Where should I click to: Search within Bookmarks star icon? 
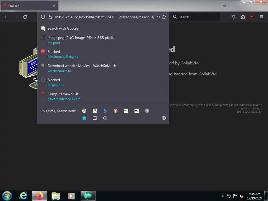84,118
